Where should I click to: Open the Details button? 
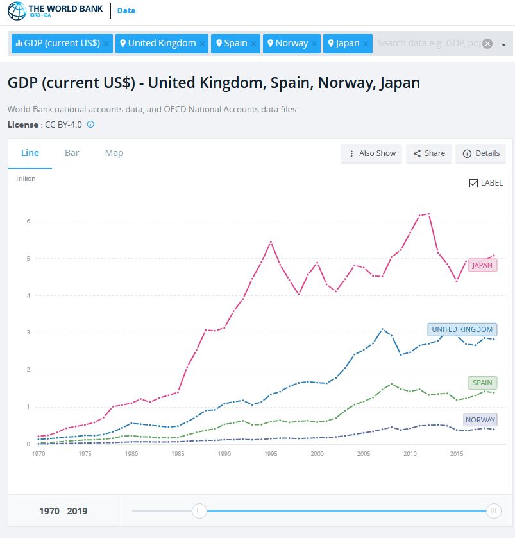[x=481, y=153]
